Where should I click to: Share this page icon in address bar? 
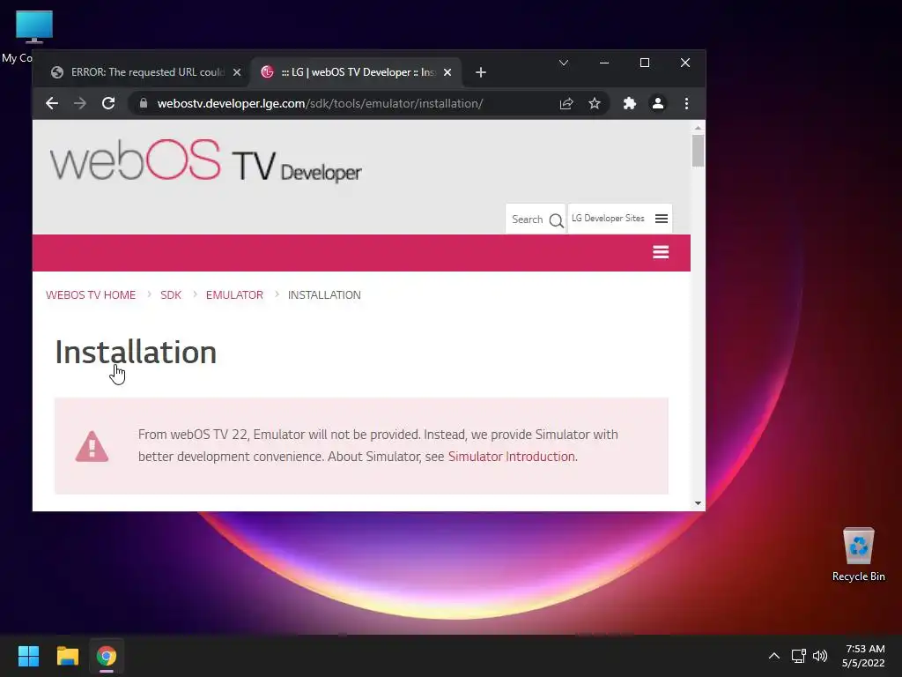[x=566, y=104]
